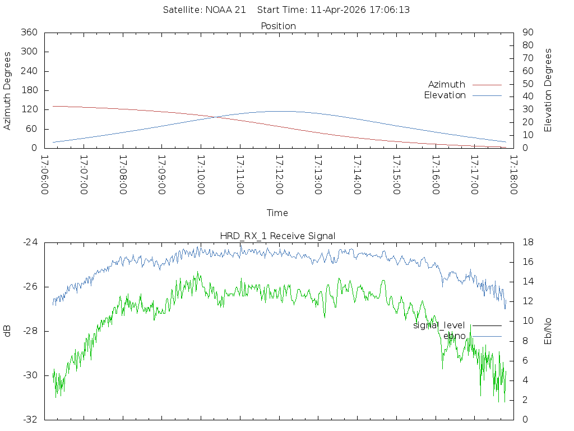Click the dB left axis label
This screenshot has width=574, height=431.
tap(7, 331)
